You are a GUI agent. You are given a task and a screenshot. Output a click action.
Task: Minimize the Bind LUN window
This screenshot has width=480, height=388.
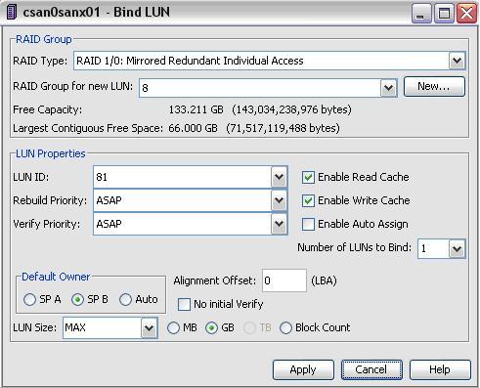(421, 13)
